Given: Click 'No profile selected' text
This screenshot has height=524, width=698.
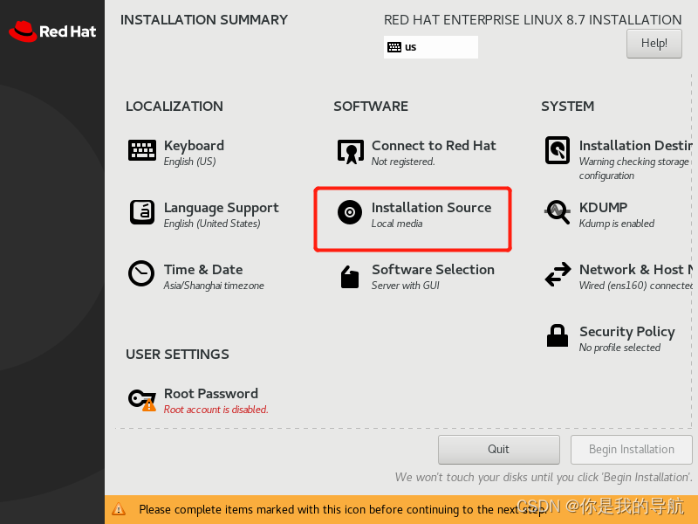Looking at the screenshot, I should [x=619, y=348].
